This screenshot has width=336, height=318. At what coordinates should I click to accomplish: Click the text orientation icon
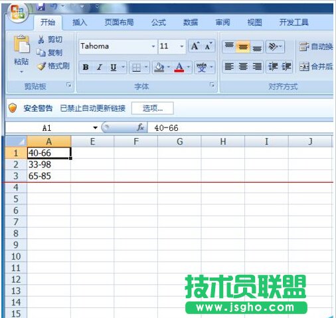(273, 46)
